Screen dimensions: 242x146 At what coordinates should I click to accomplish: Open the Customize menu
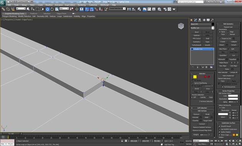(93, 5)
